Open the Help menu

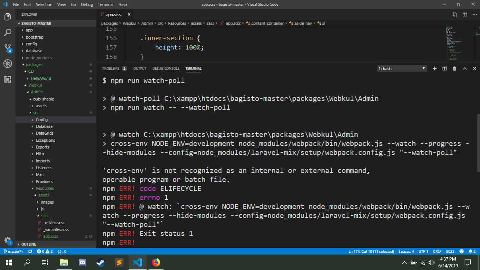[123, 4]
